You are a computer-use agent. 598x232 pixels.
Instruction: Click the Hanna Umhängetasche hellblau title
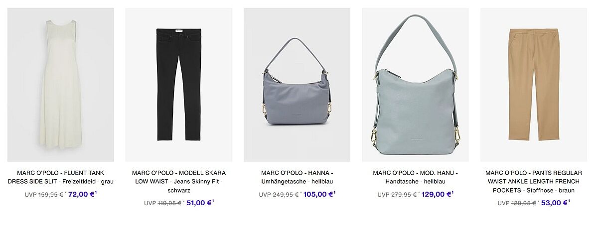click(297, 177)
